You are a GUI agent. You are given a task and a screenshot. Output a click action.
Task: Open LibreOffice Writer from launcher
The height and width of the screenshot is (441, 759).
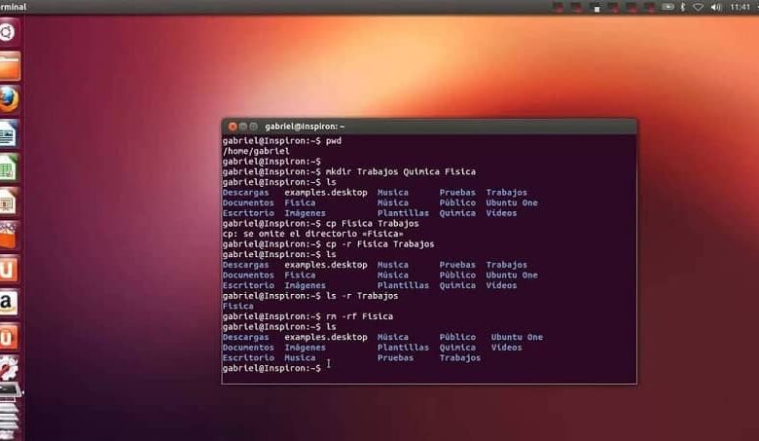[9, 133]
